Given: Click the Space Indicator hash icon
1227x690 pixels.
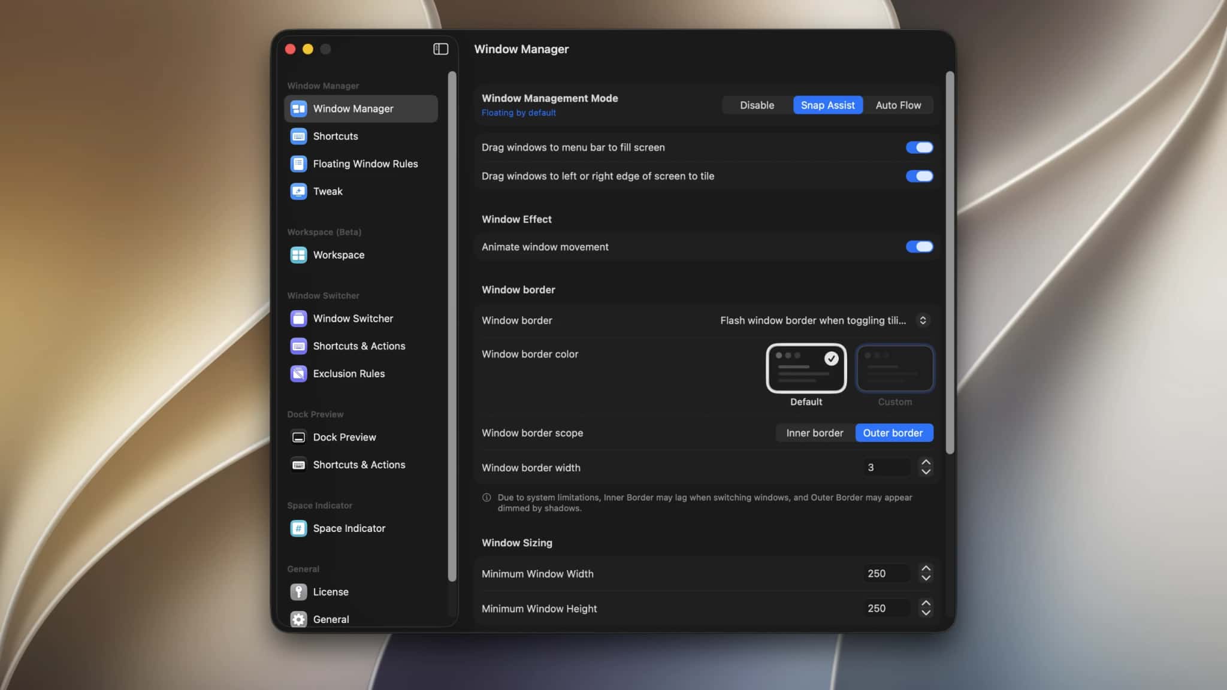Looking at the screenshot, I should tap(298, 528).
